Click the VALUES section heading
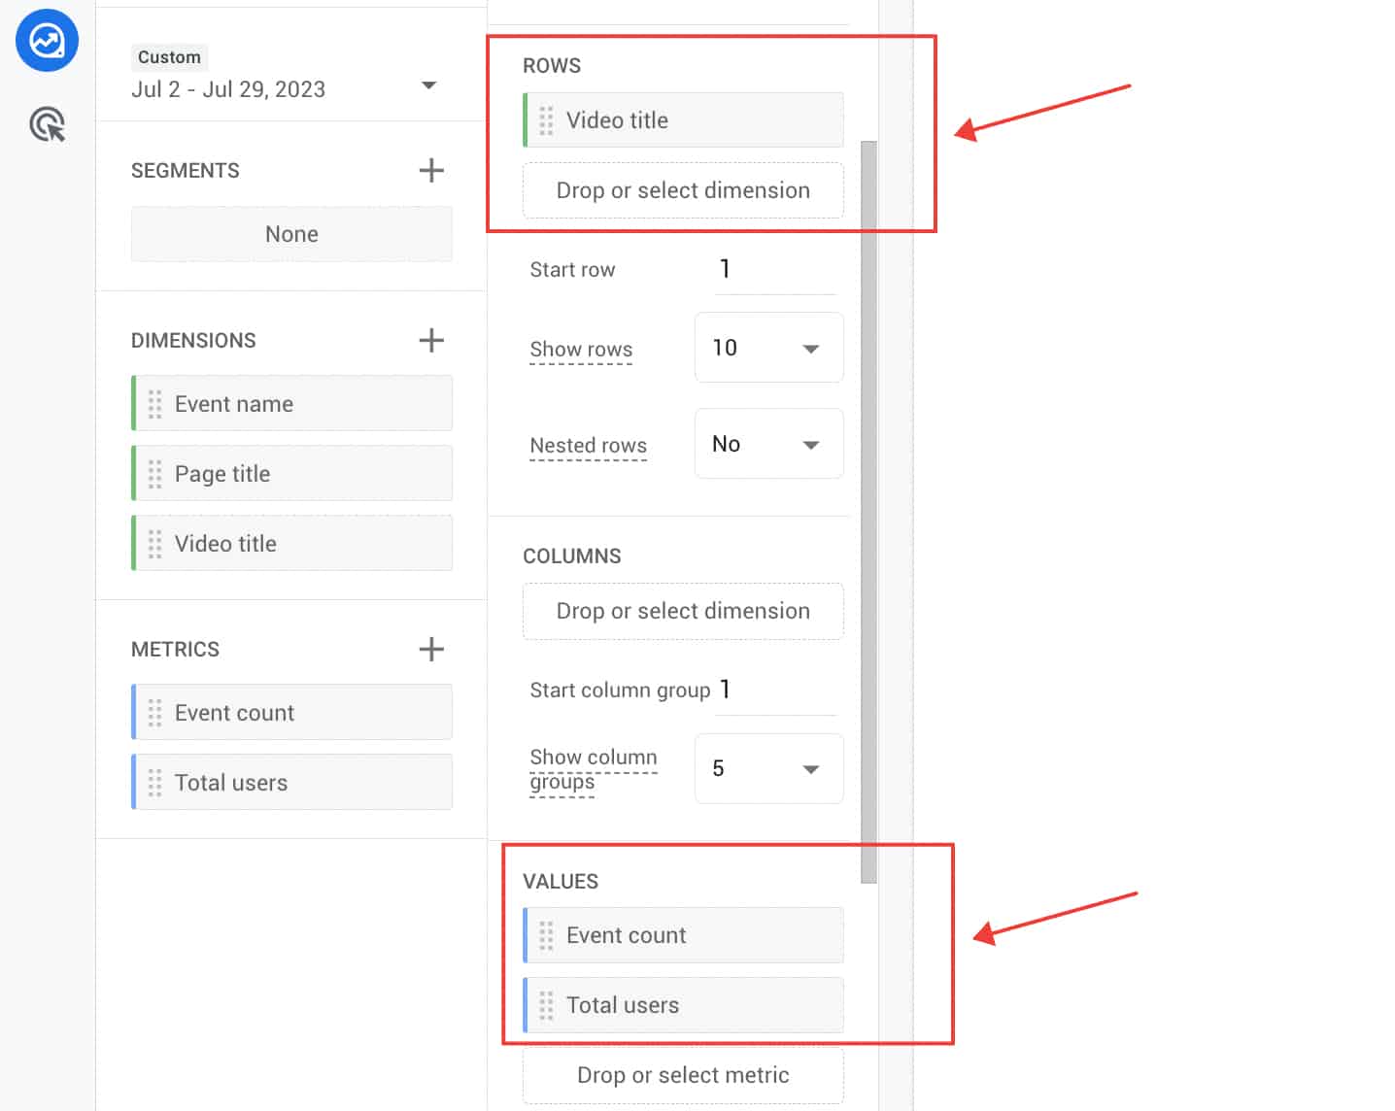Screen dimensions: 1395x1111 tap(561, 882)
